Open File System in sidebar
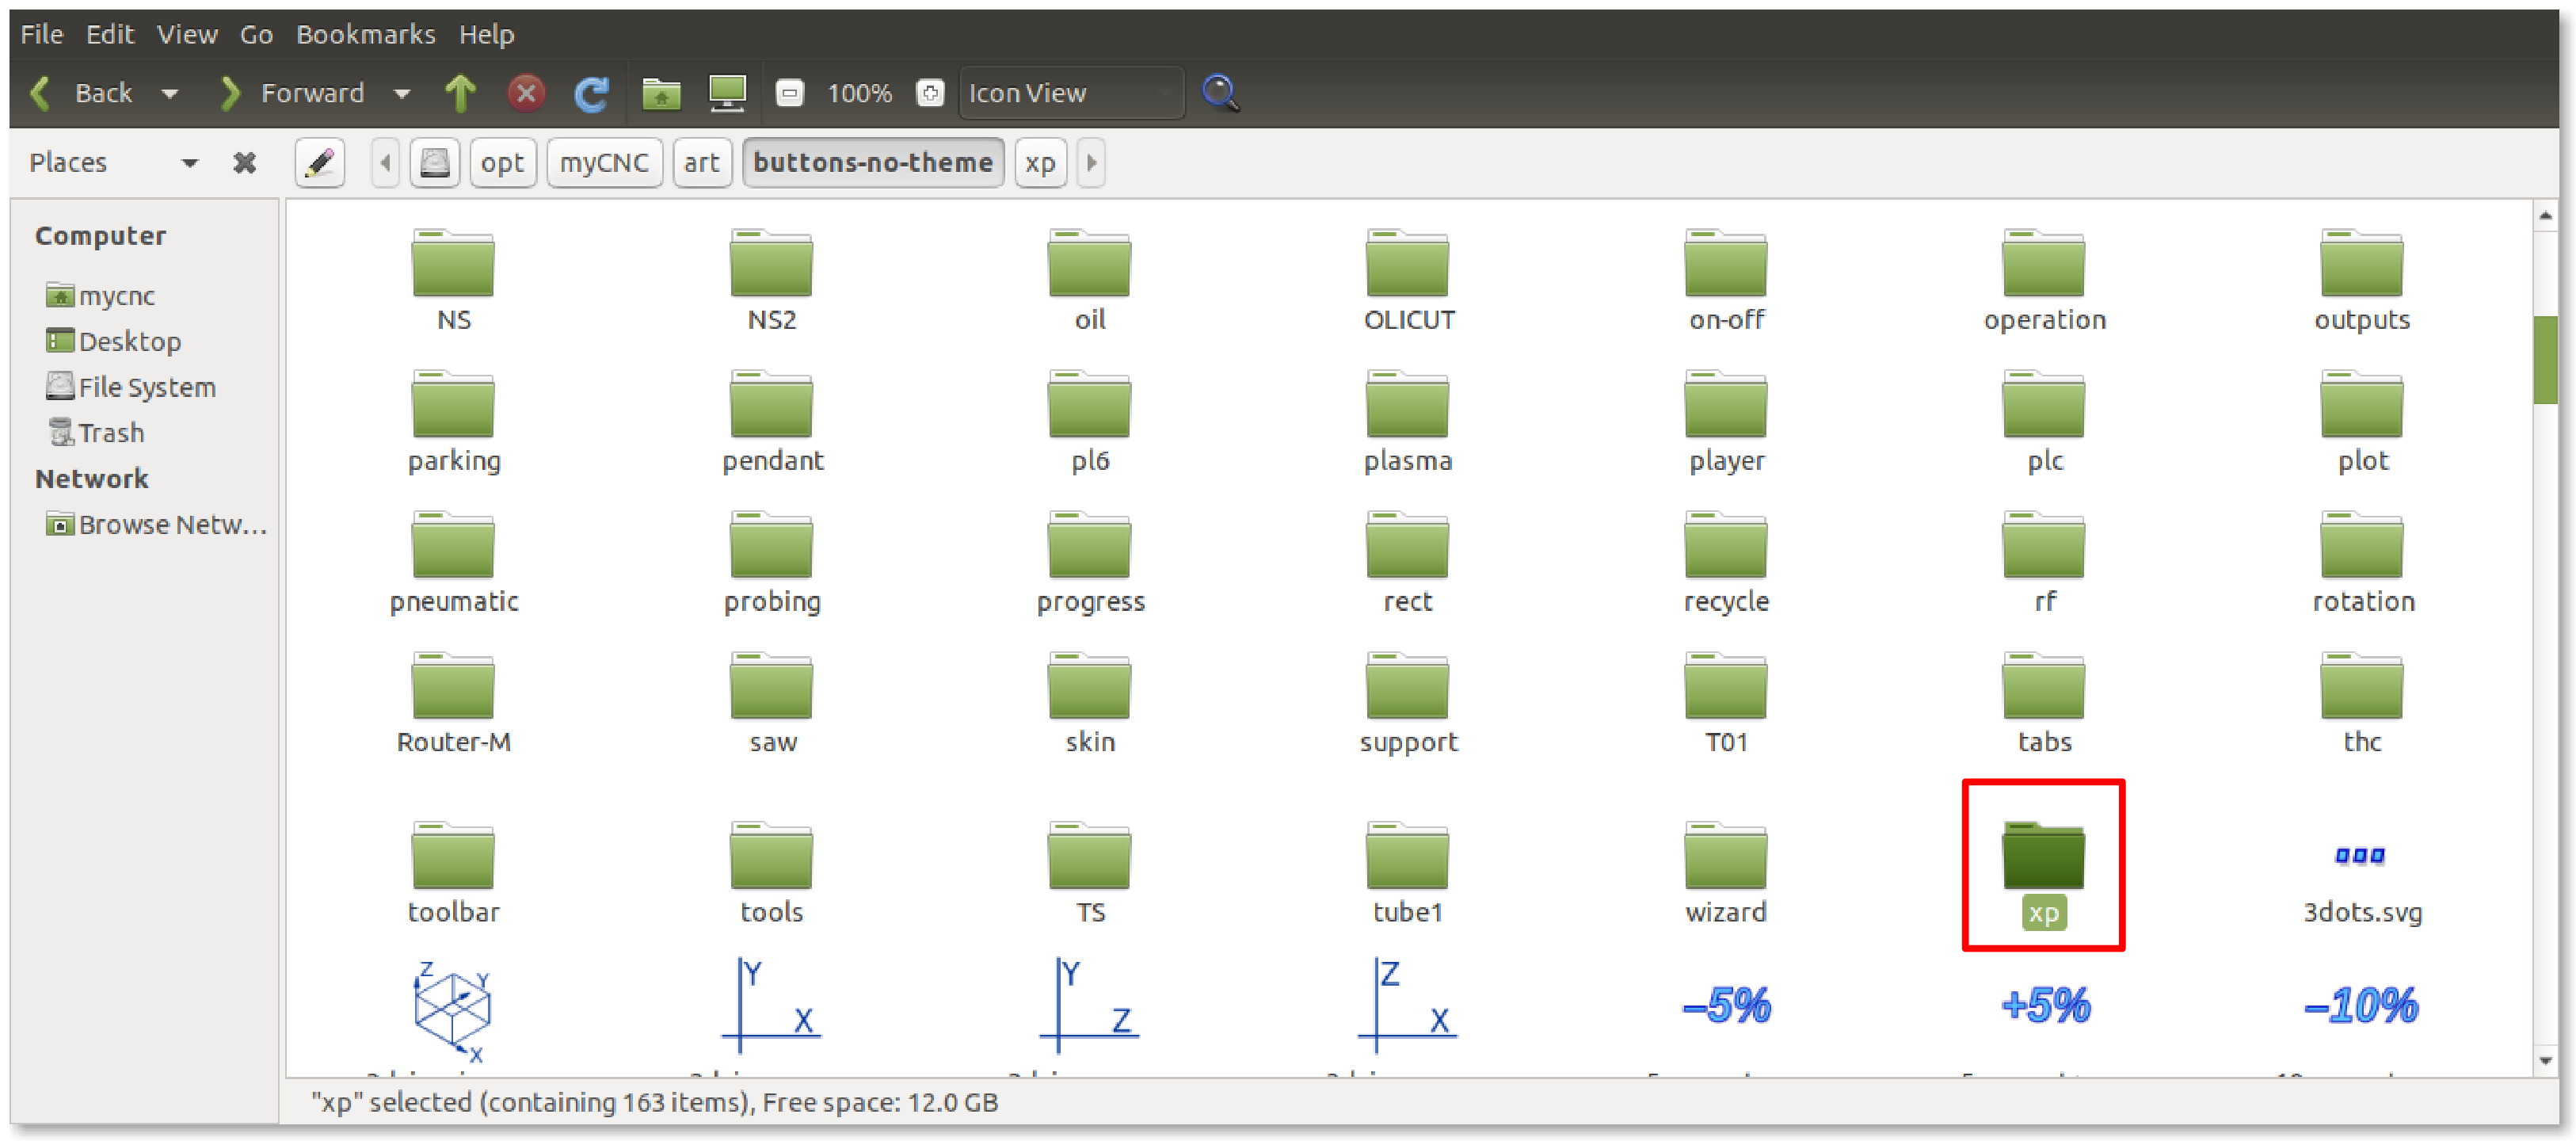 coord(146,387)
